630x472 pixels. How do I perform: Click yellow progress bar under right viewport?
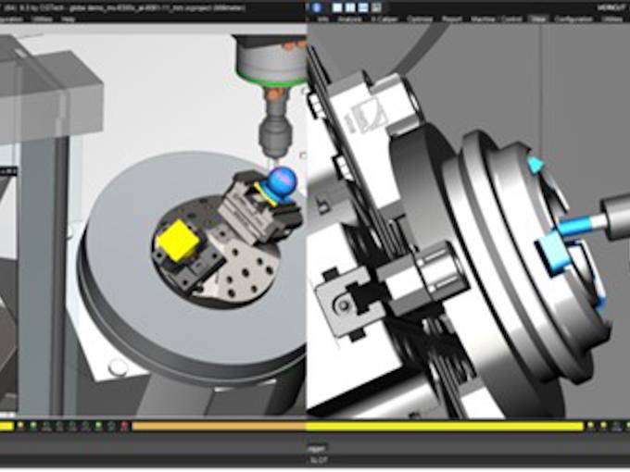pyautogui.click(x=445, y=426)
